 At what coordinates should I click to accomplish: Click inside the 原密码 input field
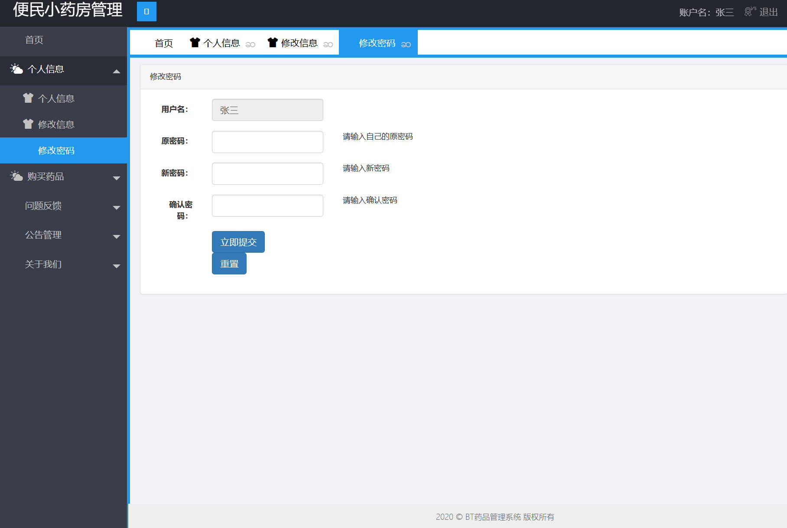point(267,142)
